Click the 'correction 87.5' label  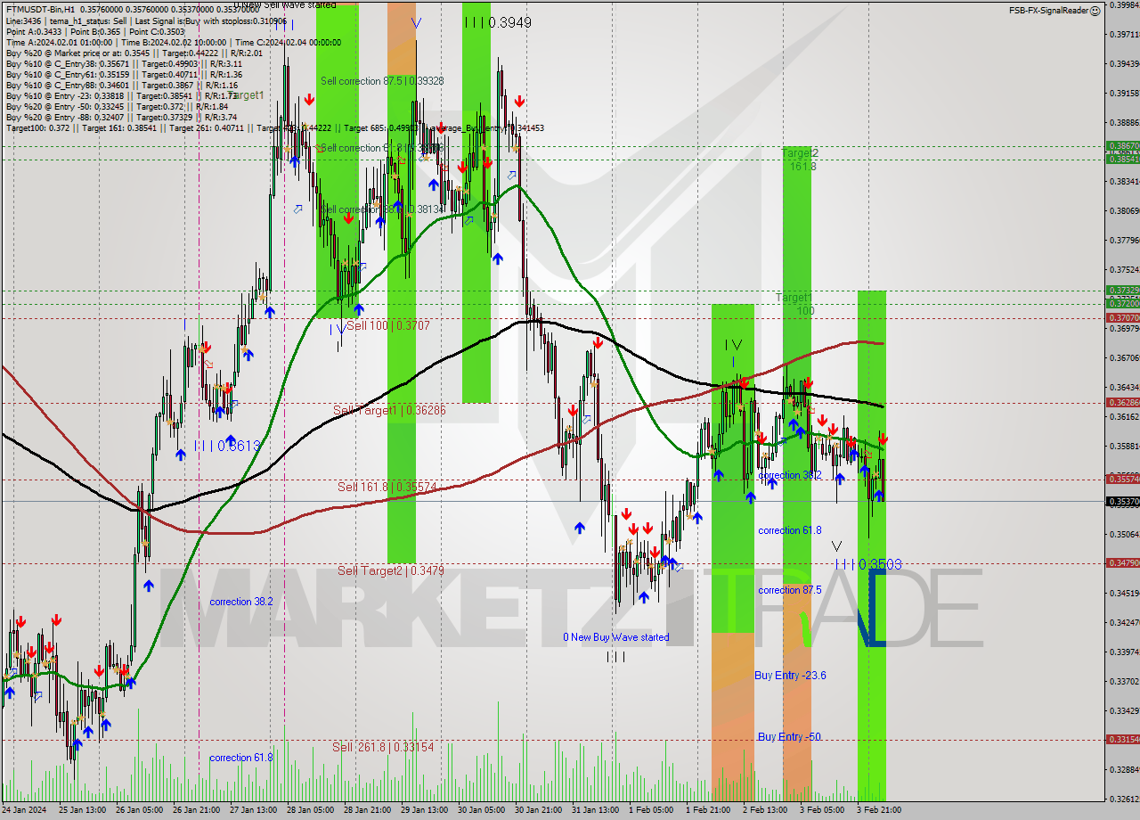click(x=790, y=590)
